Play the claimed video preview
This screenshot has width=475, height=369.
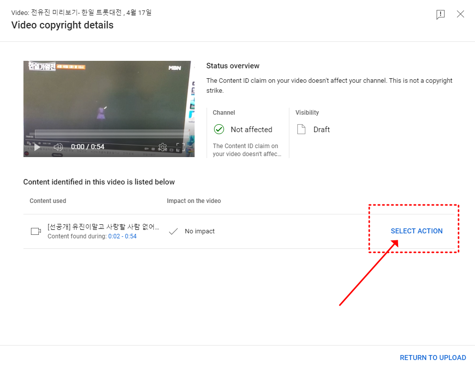[37, 147]
